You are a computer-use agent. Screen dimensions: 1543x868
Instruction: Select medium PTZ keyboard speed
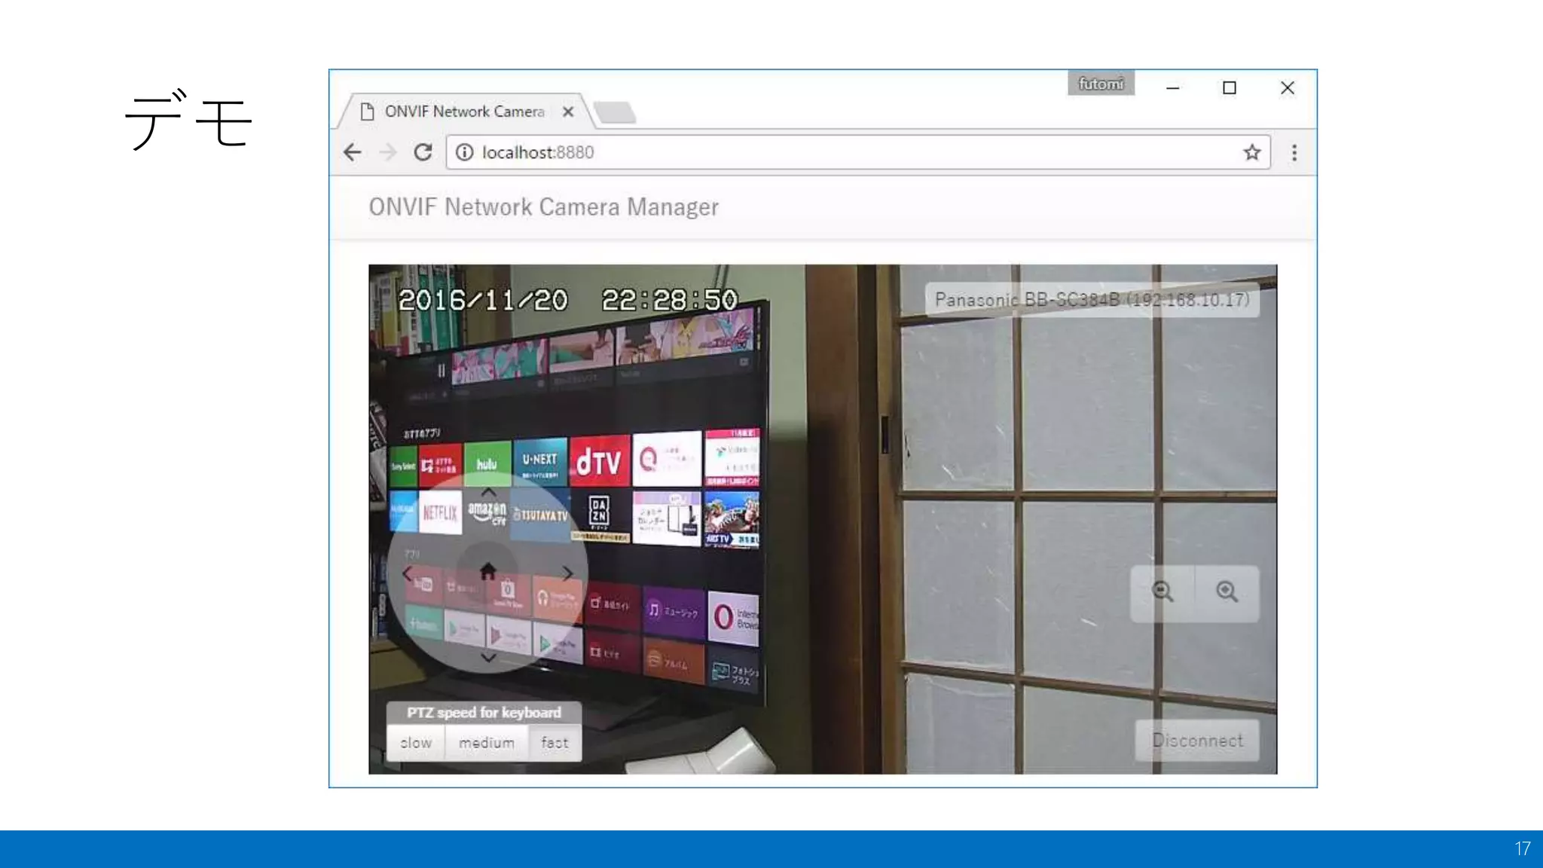pos(487,743)
